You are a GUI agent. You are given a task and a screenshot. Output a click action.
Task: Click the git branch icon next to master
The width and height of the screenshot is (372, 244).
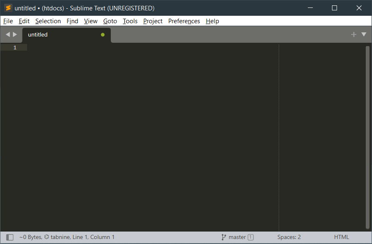(223, 237)
